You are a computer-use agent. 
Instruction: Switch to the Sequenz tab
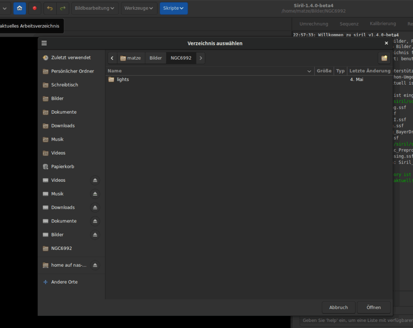click(349, 24)
